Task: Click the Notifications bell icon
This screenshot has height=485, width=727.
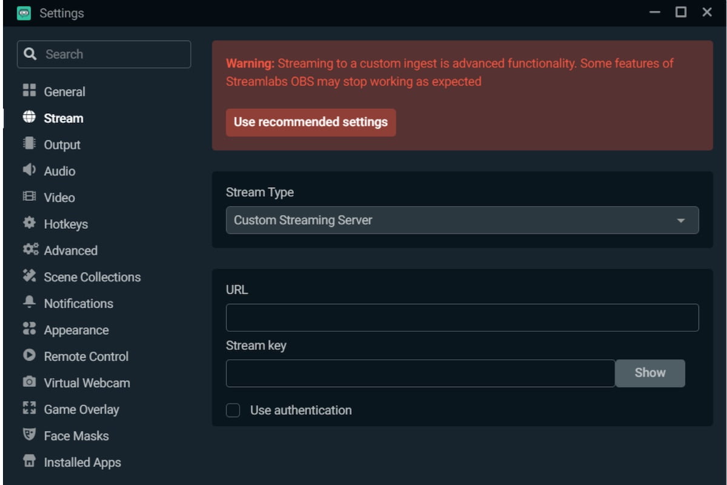Action: (x=29, y=302)
